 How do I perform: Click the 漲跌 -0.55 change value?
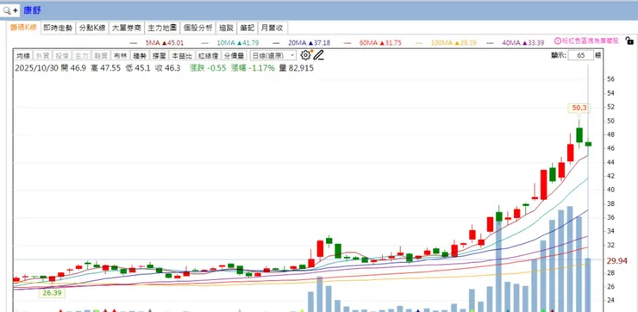[208, 68]
